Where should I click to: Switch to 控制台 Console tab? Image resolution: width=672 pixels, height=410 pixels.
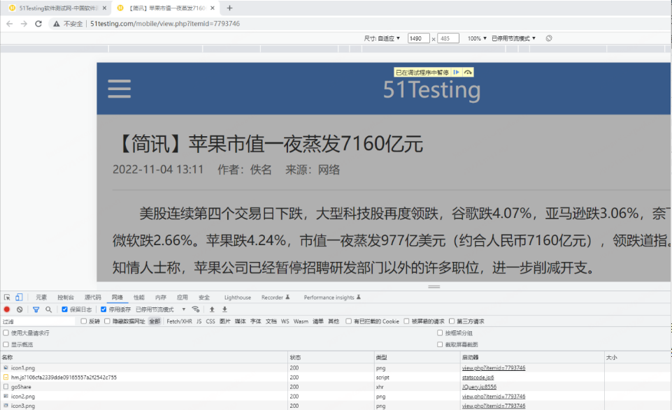point(66,297)
